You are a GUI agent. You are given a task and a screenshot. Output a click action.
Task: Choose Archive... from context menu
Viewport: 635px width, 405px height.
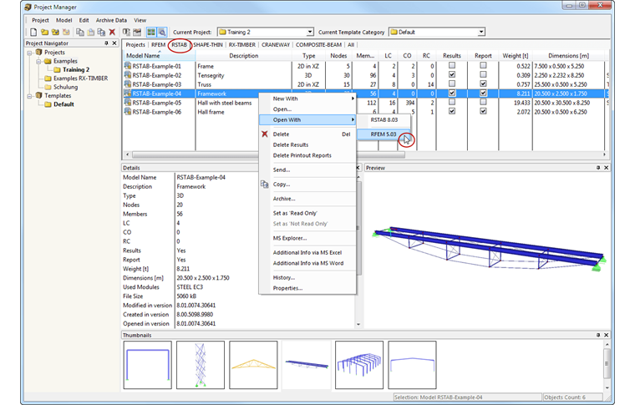coord(284,199)
